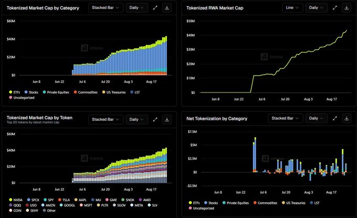Click the META legend color dot
Image resolution: width=357 pixels, height=218 pixels.
(x=132, y=205)
